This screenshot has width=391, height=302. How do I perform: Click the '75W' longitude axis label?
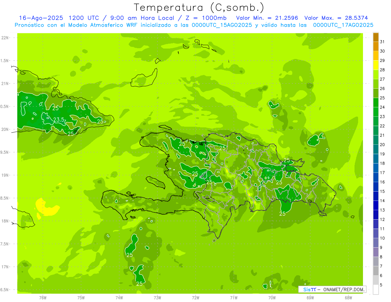[81, 298]
